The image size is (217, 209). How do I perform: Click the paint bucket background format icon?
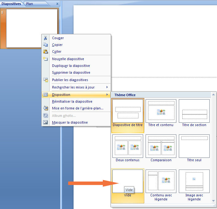46,108
